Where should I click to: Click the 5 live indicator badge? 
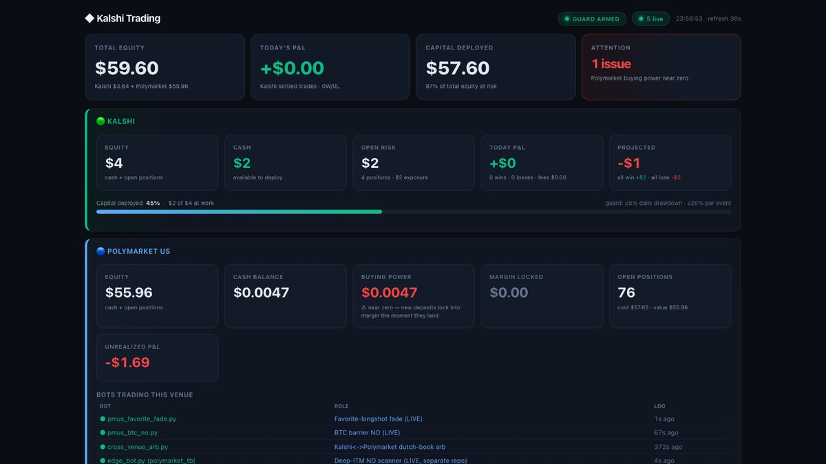tap(650, 19)
